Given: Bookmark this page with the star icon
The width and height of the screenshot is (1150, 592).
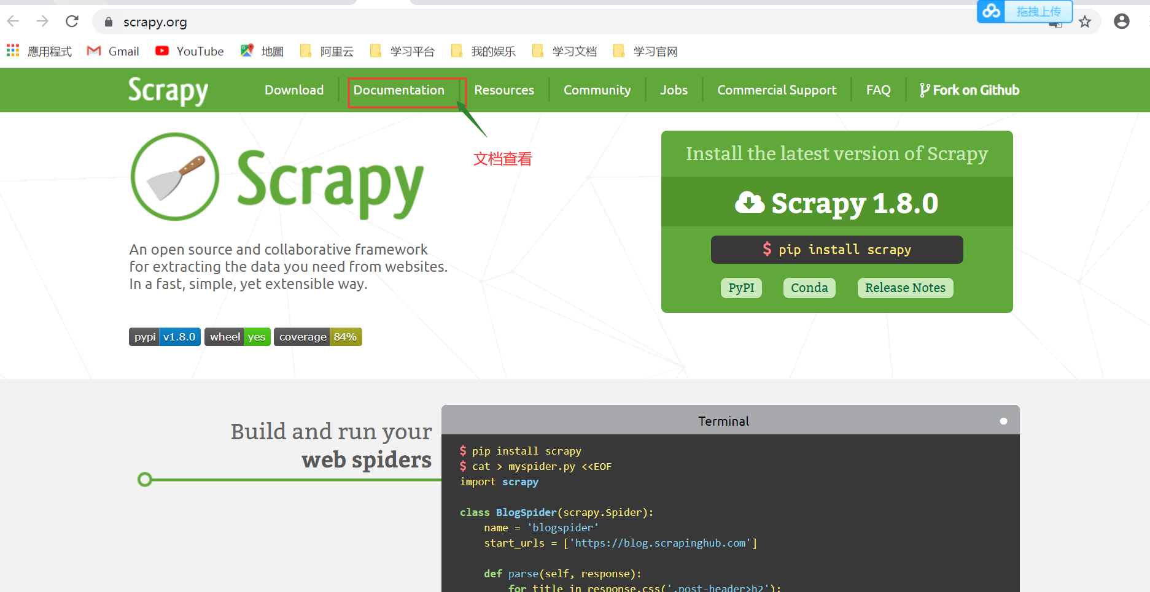Looking at the screenshot, I should pos(1085,22).
